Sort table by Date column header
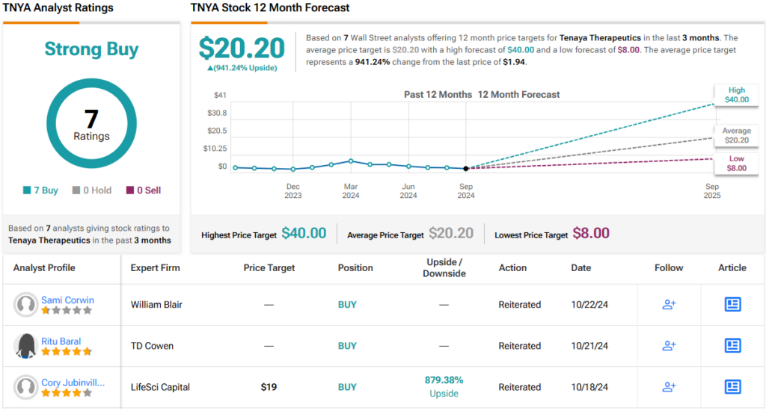The image size is (766, 410). point(580,267)
